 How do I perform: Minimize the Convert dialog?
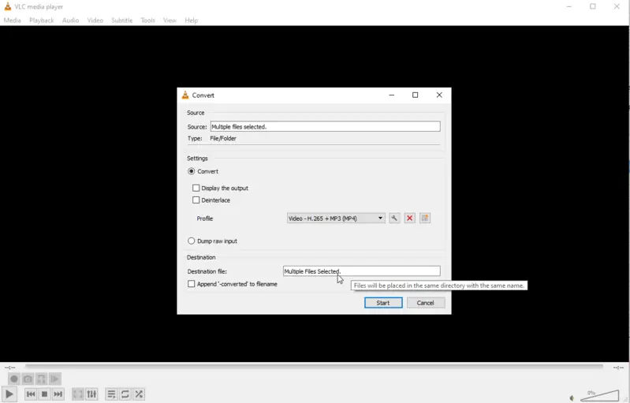(x=391, y=95)
